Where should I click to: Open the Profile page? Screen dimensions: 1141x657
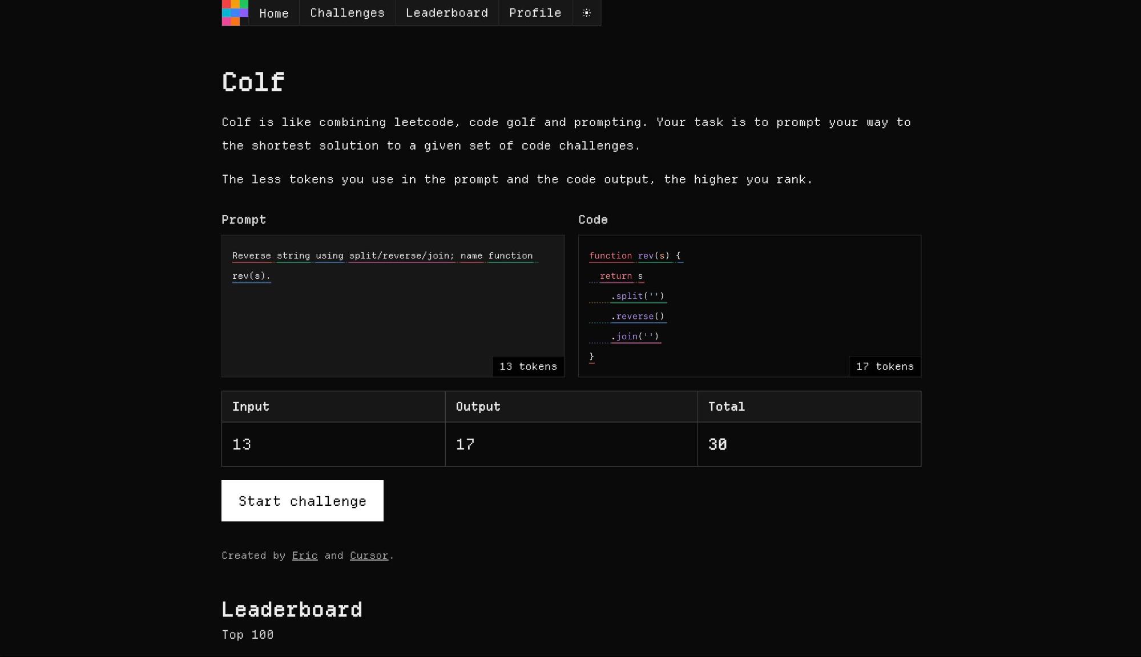[x=535, y=13]
